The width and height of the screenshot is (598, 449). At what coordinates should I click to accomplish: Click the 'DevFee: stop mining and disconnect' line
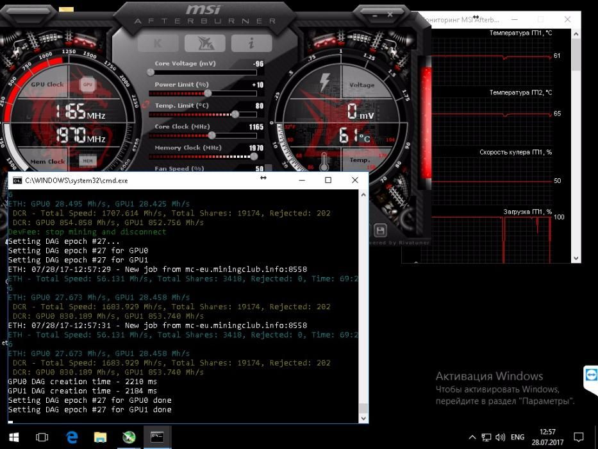87,232
